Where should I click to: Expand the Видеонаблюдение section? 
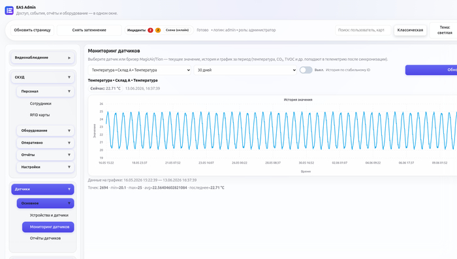click(x=42, y=57)
